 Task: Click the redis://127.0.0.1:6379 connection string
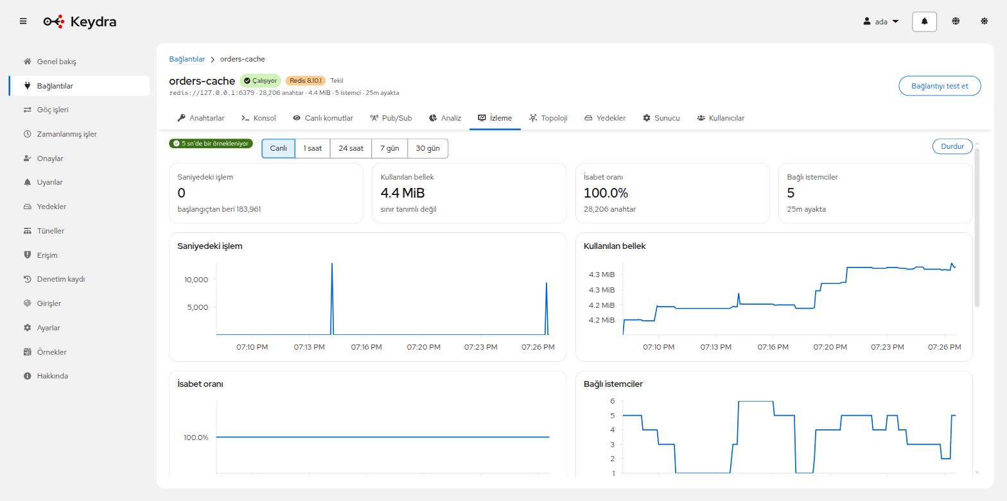(x=212, y=93)
